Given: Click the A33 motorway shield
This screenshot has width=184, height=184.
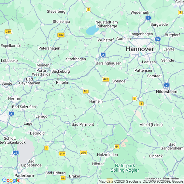Looking at the screenshot, I should coord(16,153).
